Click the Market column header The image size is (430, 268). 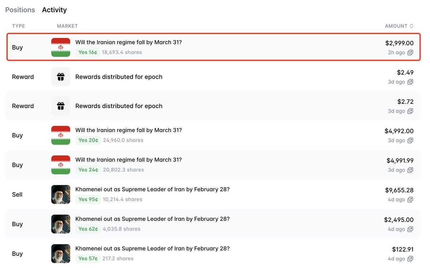click(67, 26)
